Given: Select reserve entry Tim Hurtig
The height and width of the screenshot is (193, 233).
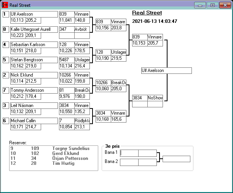Looking at the screenshot, I should coord(63,163).
